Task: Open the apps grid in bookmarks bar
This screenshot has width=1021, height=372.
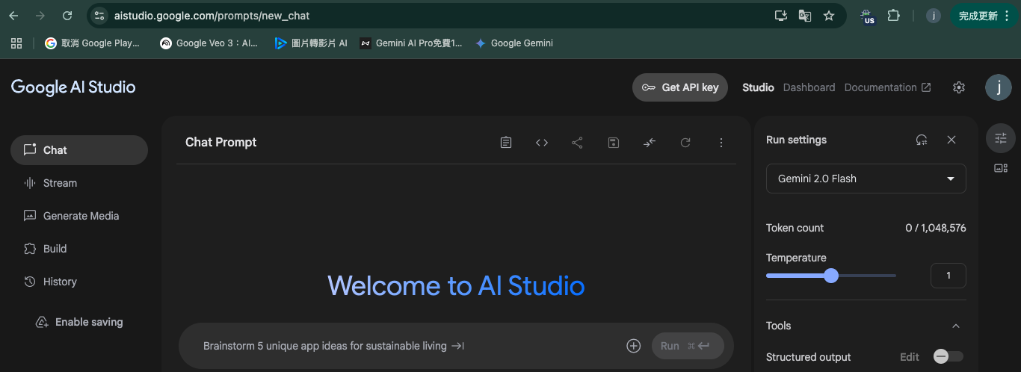Action: coord(16,43)
